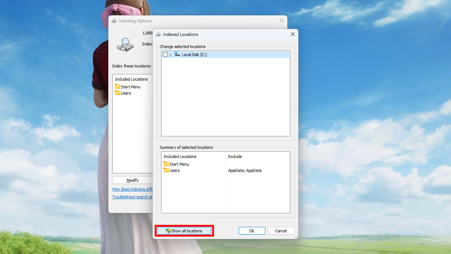Viewport: 451px width, 254px height.
Task: Open Troubleshoot search link in Indexing Options
Action: click(133, 197)
